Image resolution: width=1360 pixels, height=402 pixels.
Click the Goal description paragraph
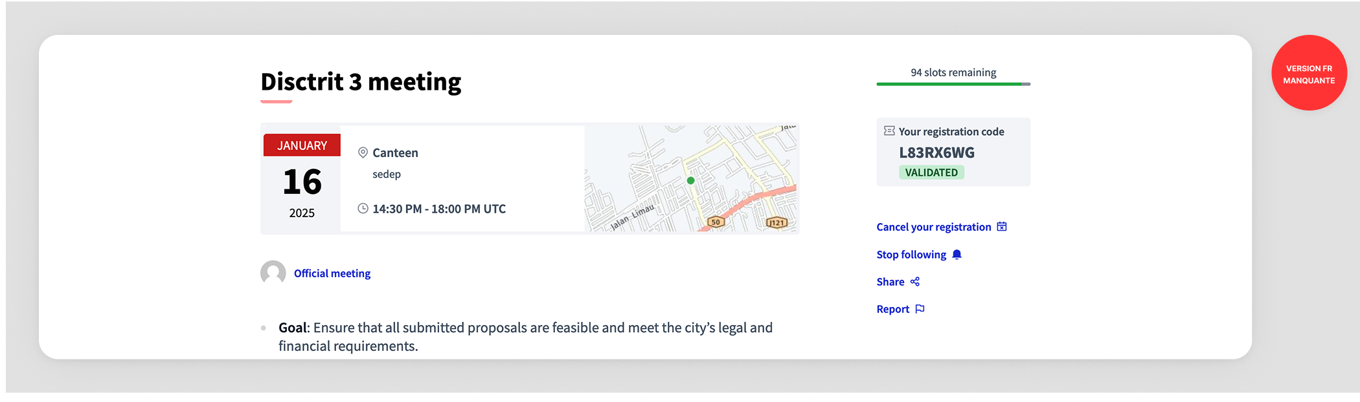(x=525, y=337)
